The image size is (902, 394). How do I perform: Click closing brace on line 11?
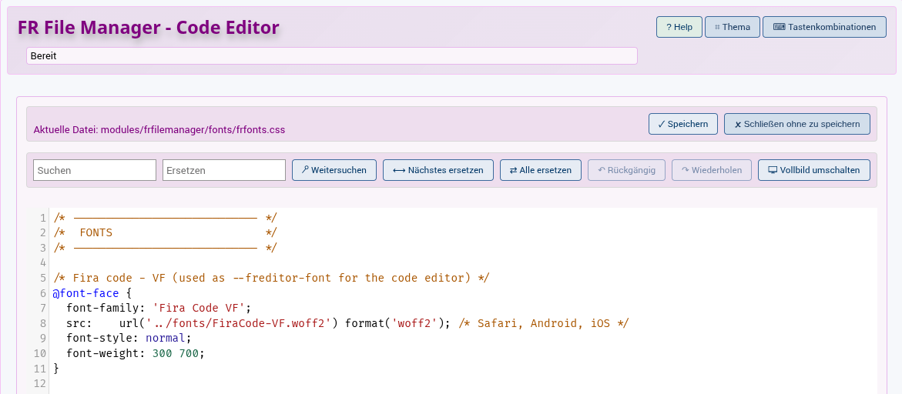click(56, 368)
